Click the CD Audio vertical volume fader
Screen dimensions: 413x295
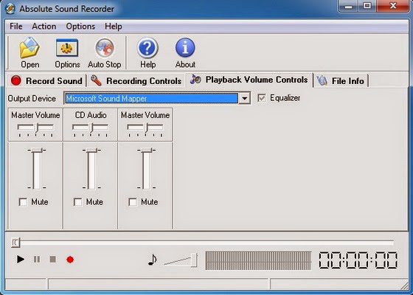(x=91, y=169)
